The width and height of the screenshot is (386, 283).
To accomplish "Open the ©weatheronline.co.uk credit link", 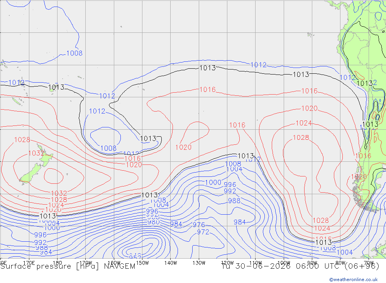I will [x=354, y=280].
